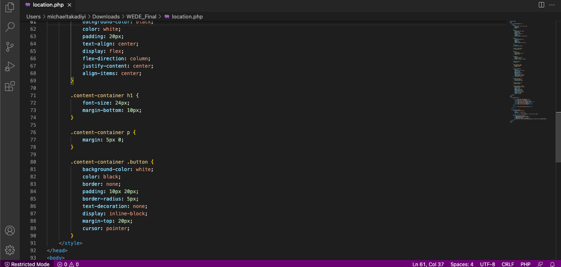This screenshot has height=267, width=561.
Task: Click the display: inline-block line
Action: coord(115,213)
